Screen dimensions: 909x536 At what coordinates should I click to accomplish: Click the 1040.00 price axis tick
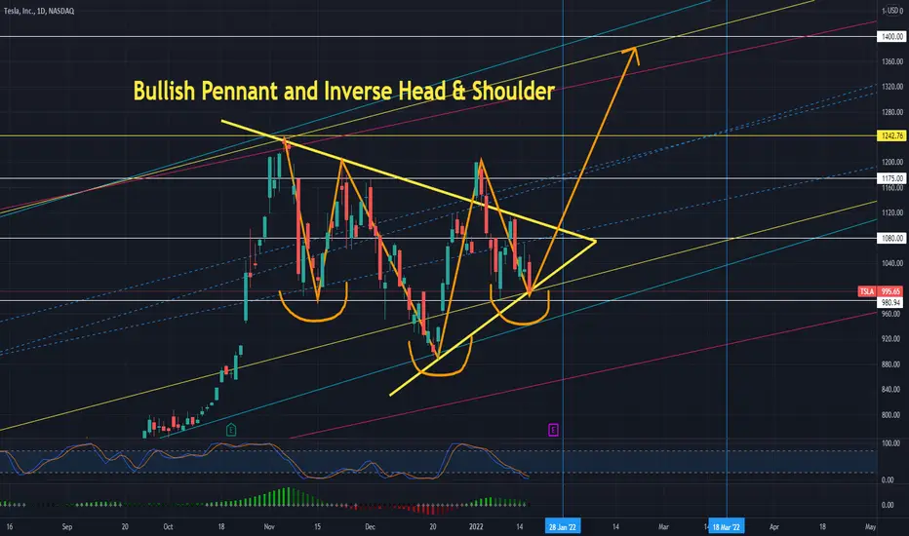click(x=892, y=263)
